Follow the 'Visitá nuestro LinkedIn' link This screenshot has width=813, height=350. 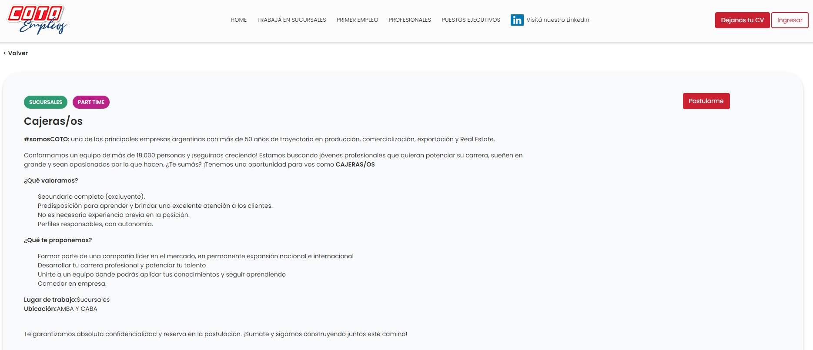(557, 20)
